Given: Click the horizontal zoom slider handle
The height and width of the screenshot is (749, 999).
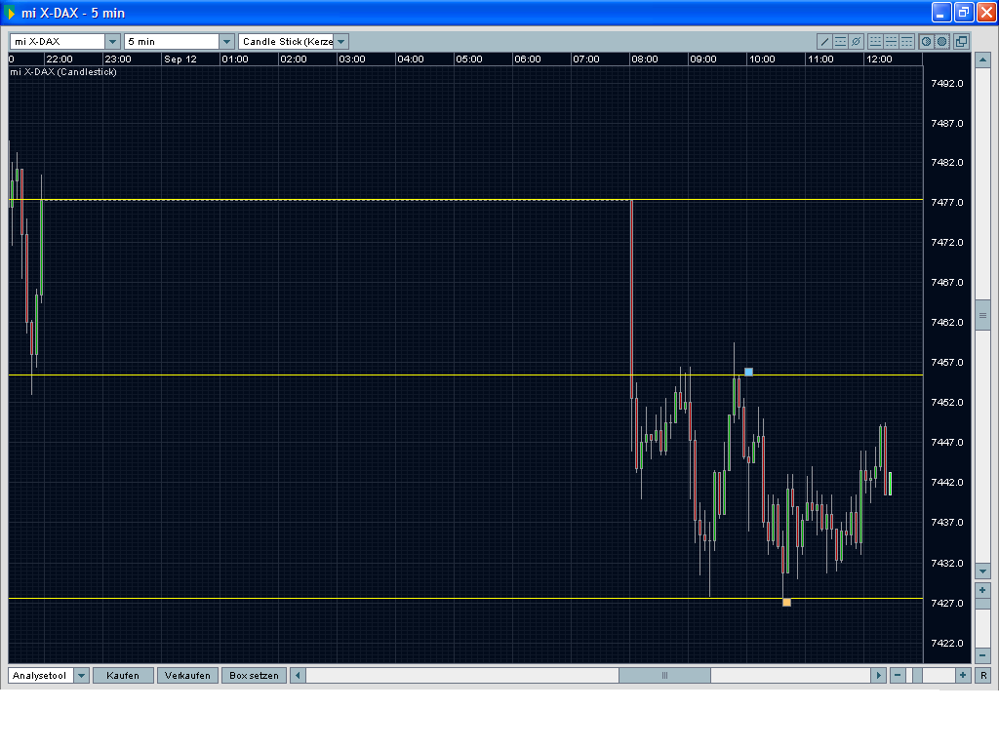Looking at the screenshot, I should pos(917,676).
